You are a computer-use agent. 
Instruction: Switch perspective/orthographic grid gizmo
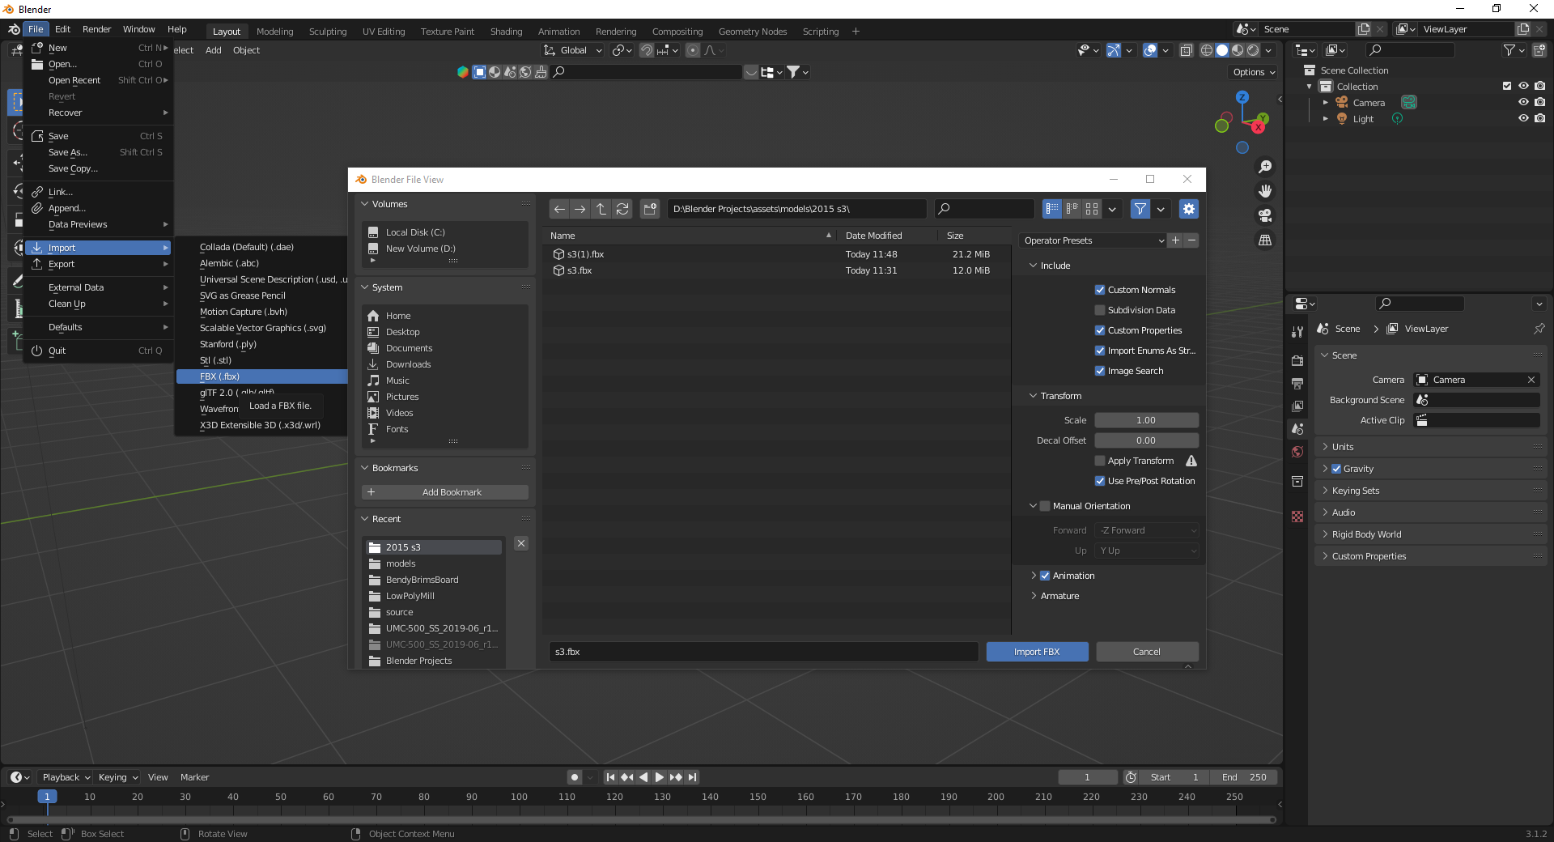1265,240
